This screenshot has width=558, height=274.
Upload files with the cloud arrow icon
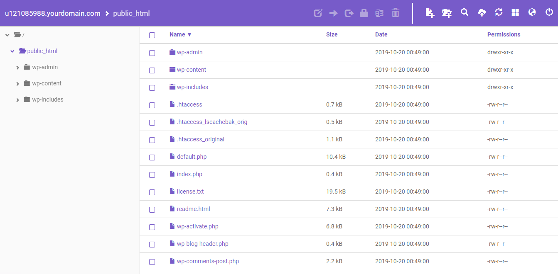coord(482,13)
